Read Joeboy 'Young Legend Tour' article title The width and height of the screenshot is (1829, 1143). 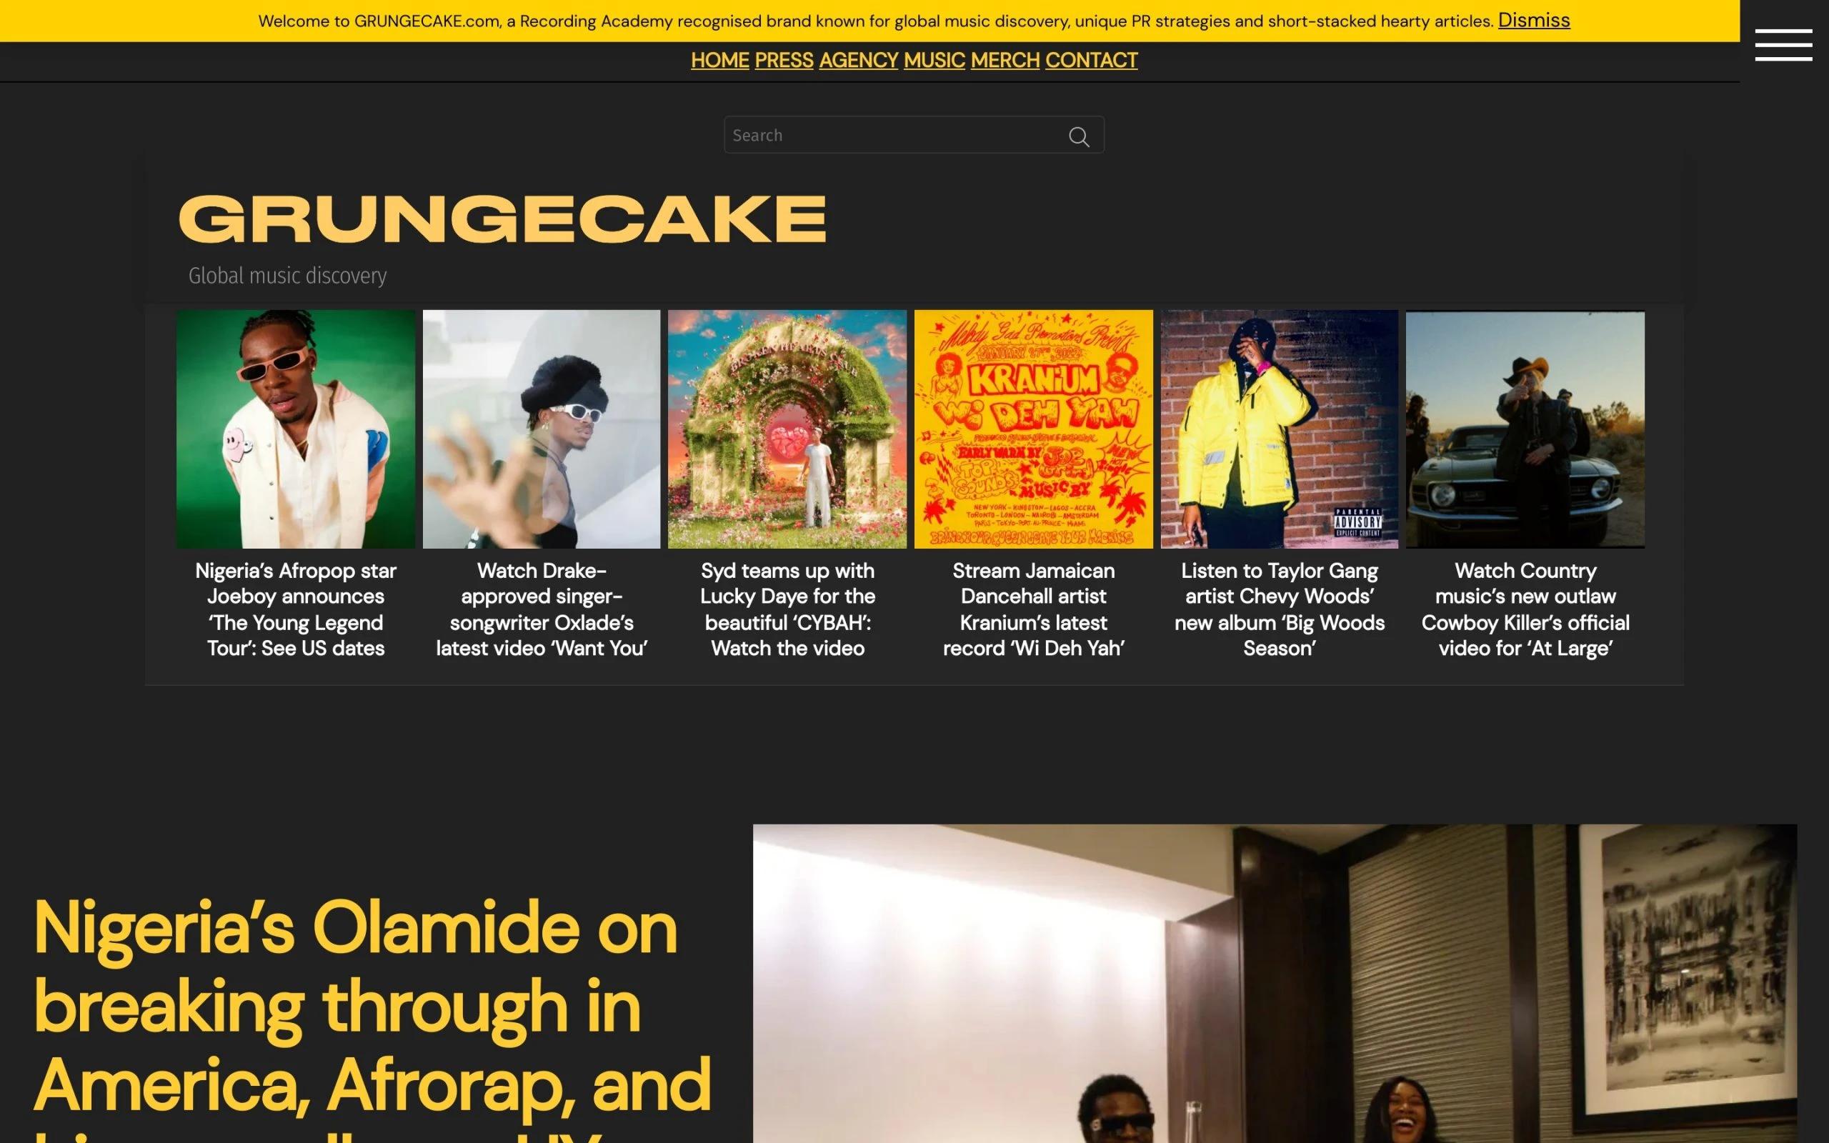[296, 609]
